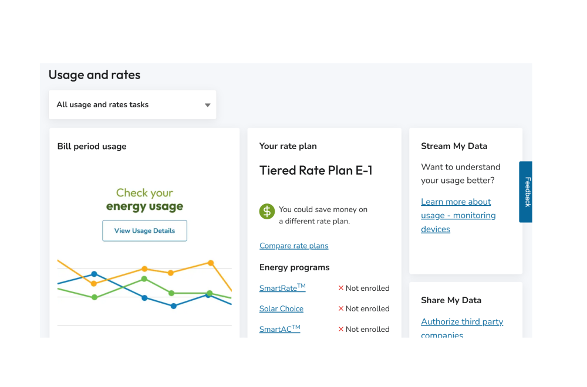Click the Your rate plan card title
Viewport: 587px width, 387px height.
click(x=288, y=146)
